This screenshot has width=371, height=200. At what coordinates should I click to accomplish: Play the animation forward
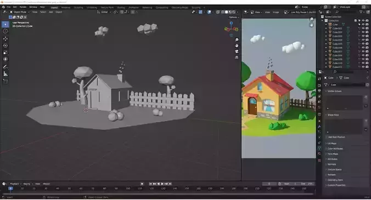162,184
